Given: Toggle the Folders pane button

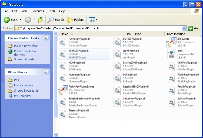Looking at the screenshot, I should pyautogui.click(x=75, y=20).
